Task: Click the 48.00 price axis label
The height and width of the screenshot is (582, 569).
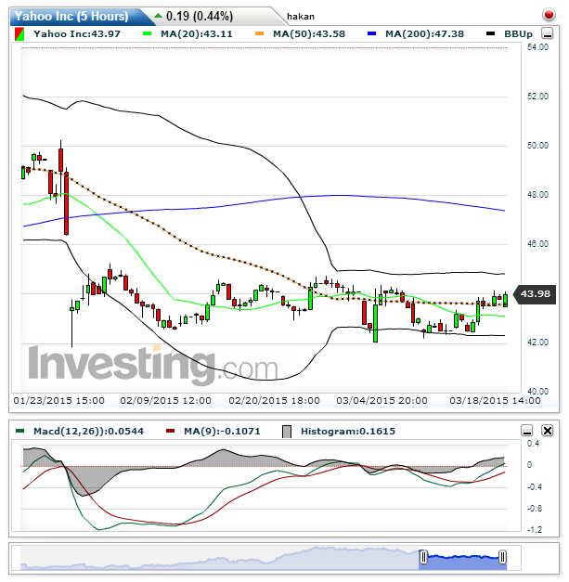Action: click(537, 195)
